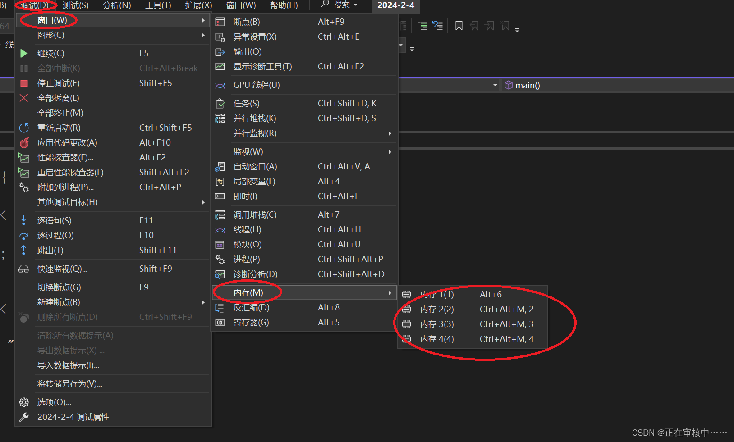This screenshot has height=442, width=734.
Task: Click the 2024-2-4 solution name tab
Action: tap(395, 5)
